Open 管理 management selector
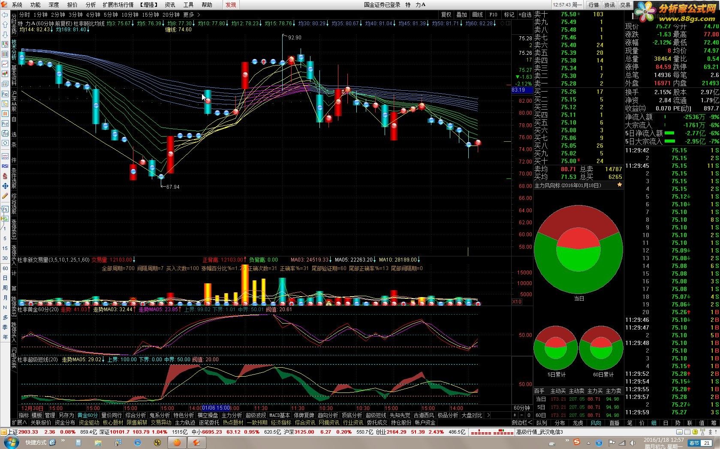 (x=50, y=415)
